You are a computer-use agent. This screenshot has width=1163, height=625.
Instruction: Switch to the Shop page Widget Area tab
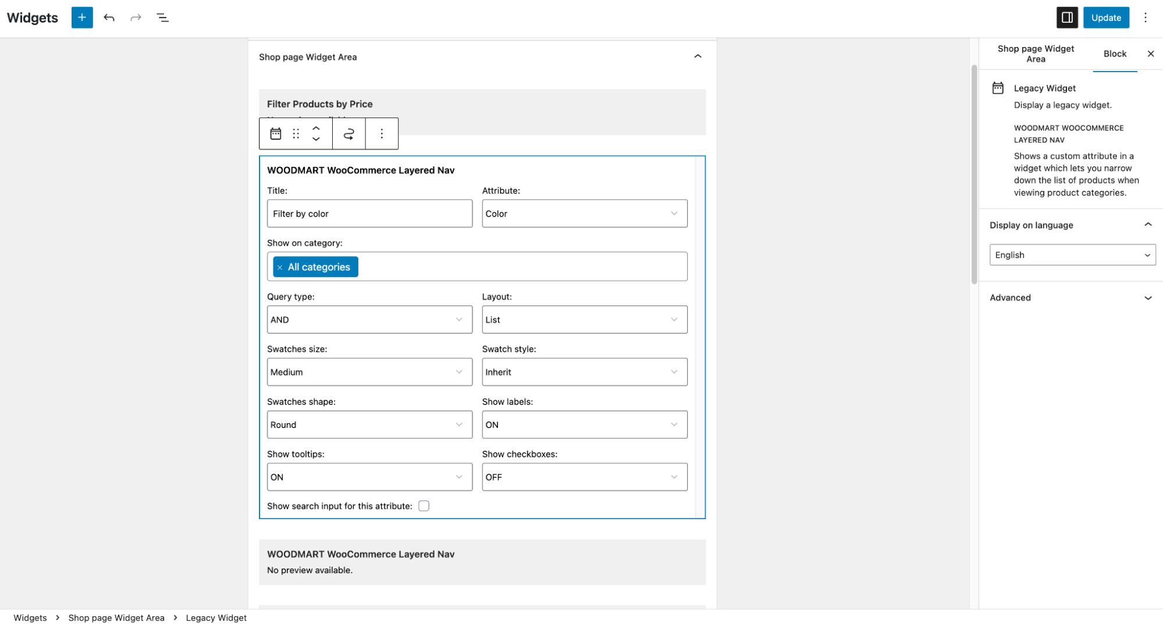coord(1035,54)
